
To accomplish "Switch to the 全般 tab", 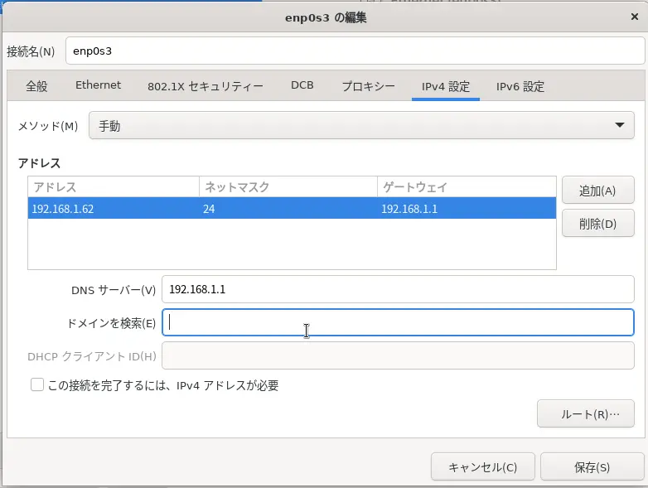I will click(x=36, y=86).
